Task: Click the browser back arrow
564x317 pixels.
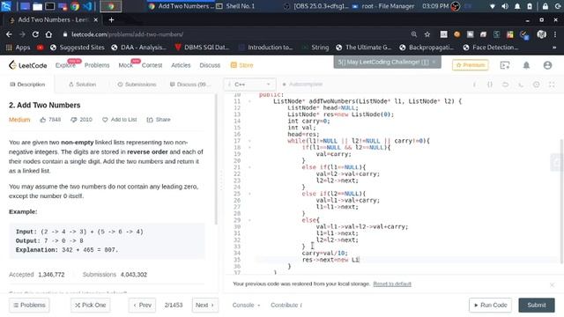Action: 9,34
